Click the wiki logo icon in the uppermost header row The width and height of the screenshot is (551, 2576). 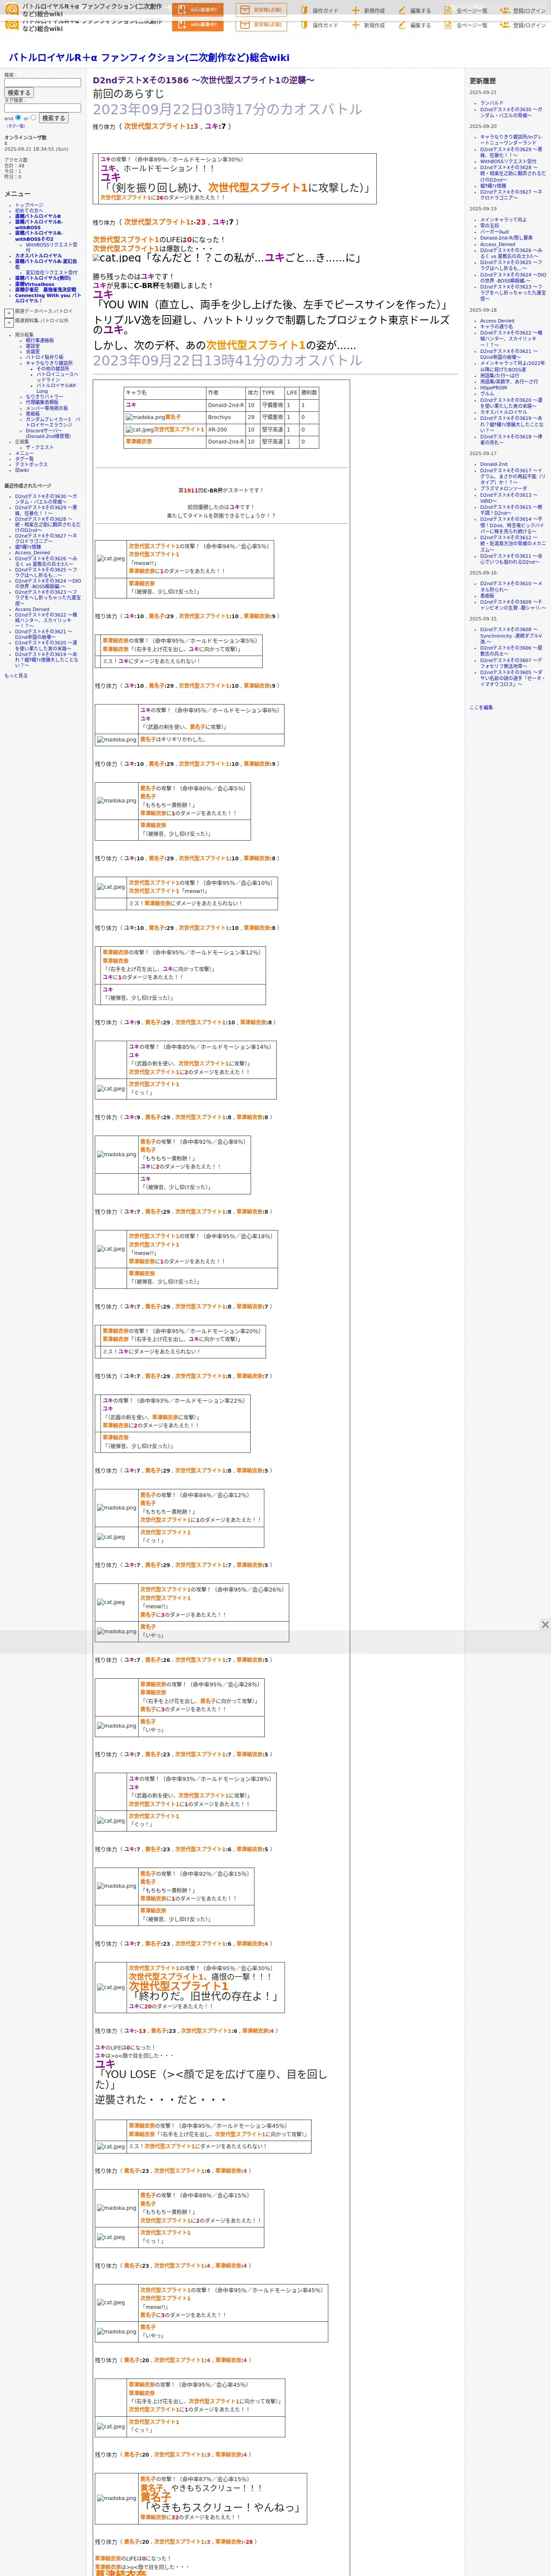coord(12,10)
